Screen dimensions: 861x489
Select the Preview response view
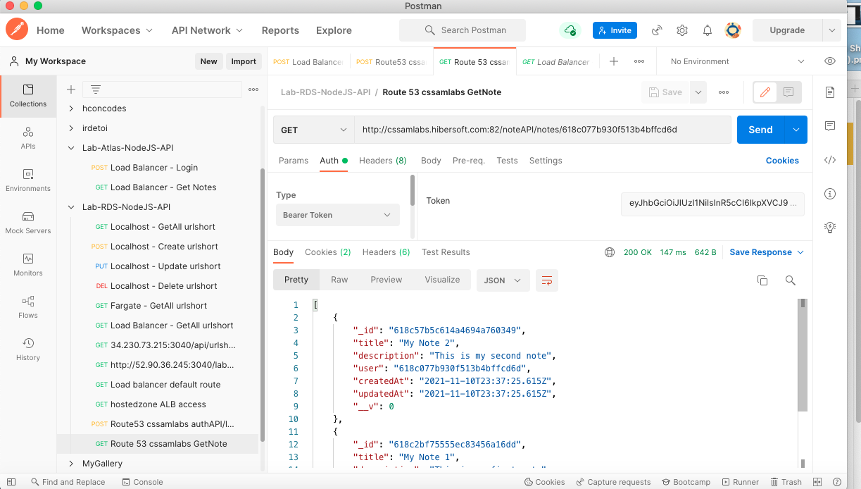(x=386, y=280)
